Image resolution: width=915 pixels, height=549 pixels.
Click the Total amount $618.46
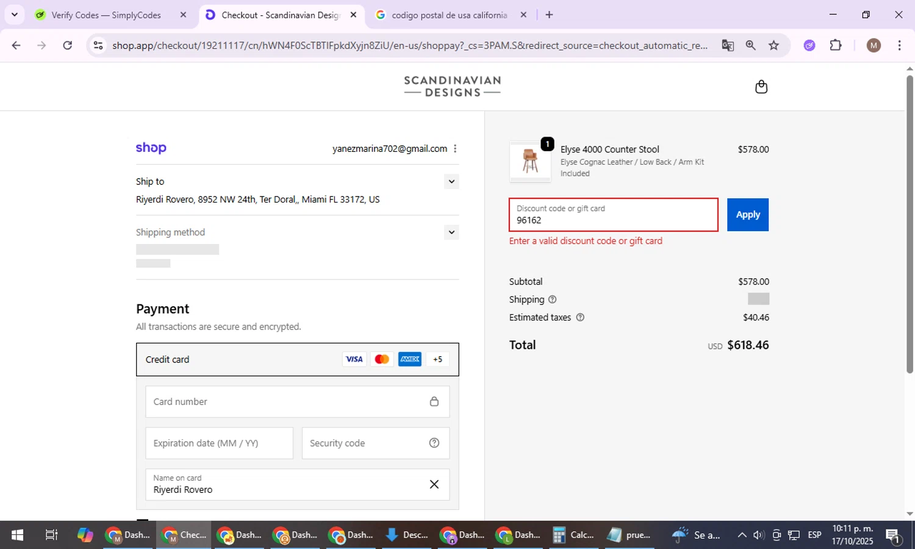pyautogui.click(x=748, y=345)
